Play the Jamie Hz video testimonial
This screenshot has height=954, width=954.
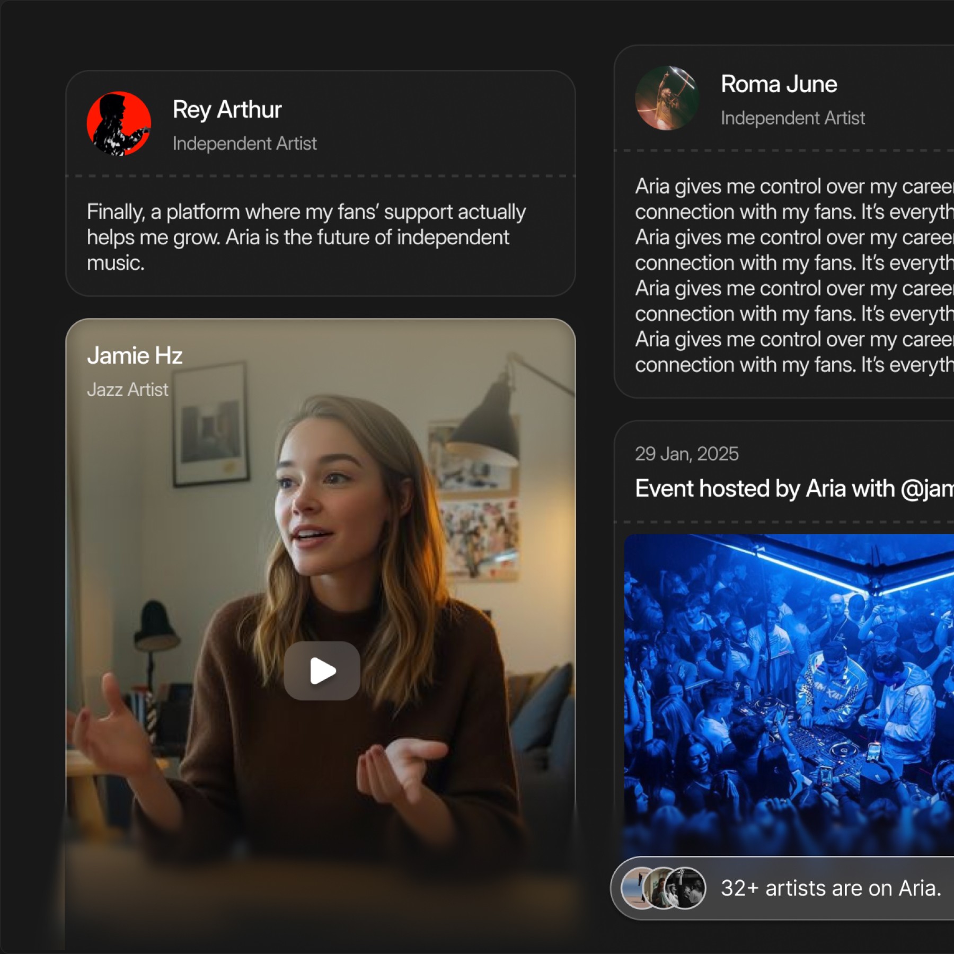(x=322, y=670)
